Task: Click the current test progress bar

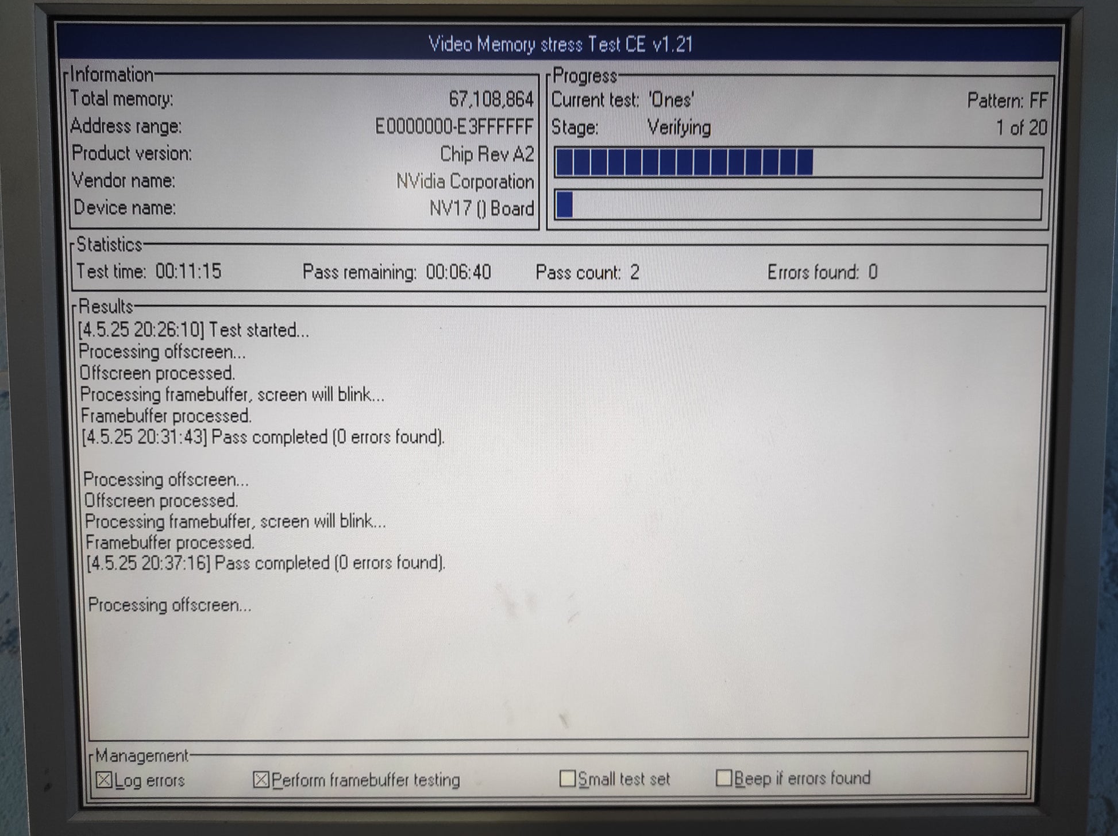Action: coord(798,162)
